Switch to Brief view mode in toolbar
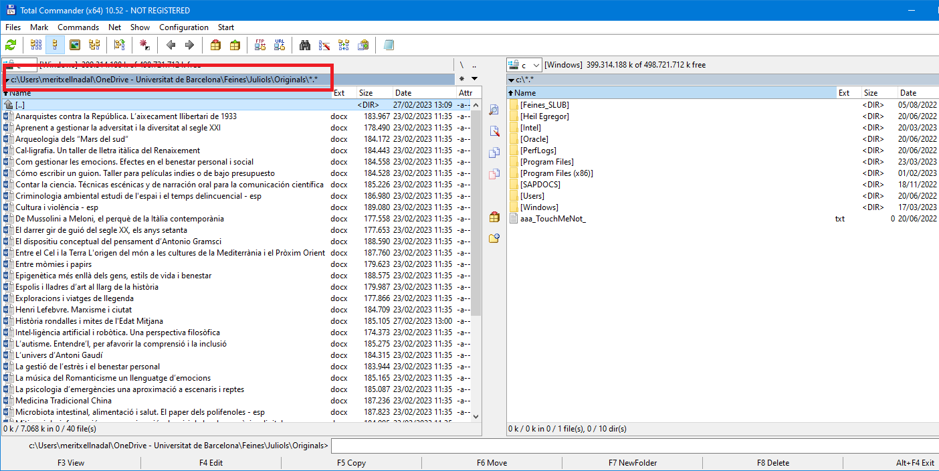Image resolution: width=939 pixels, height=471 pixels. click(x=36, y=45)
